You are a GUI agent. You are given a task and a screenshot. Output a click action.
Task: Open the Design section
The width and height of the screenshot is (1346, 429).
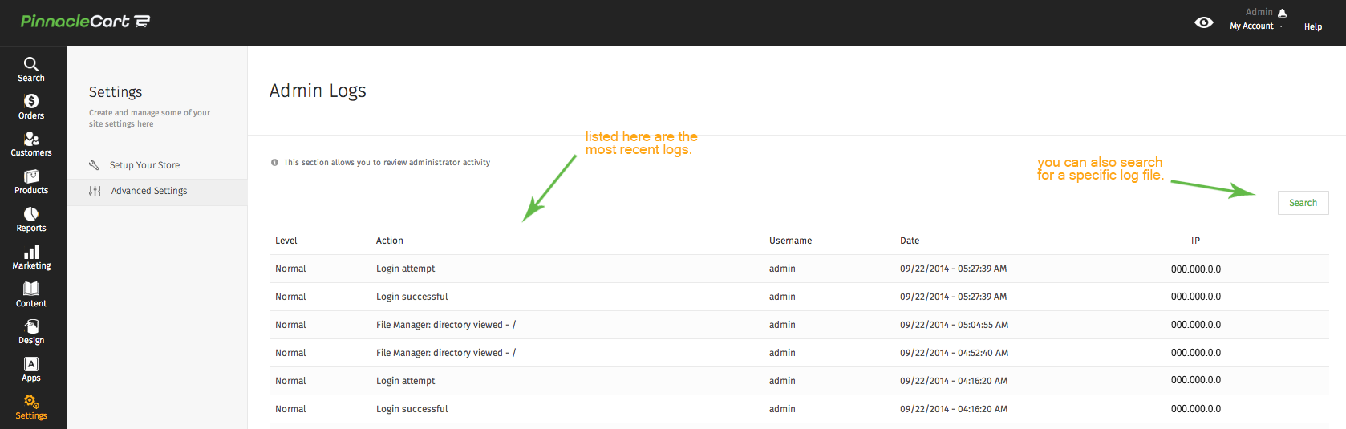[x=31, y=332]
